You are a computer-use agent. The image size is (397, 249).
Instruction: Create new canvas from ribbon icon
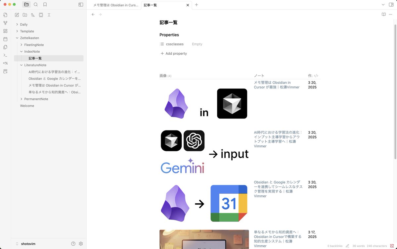tap(5, 31)
